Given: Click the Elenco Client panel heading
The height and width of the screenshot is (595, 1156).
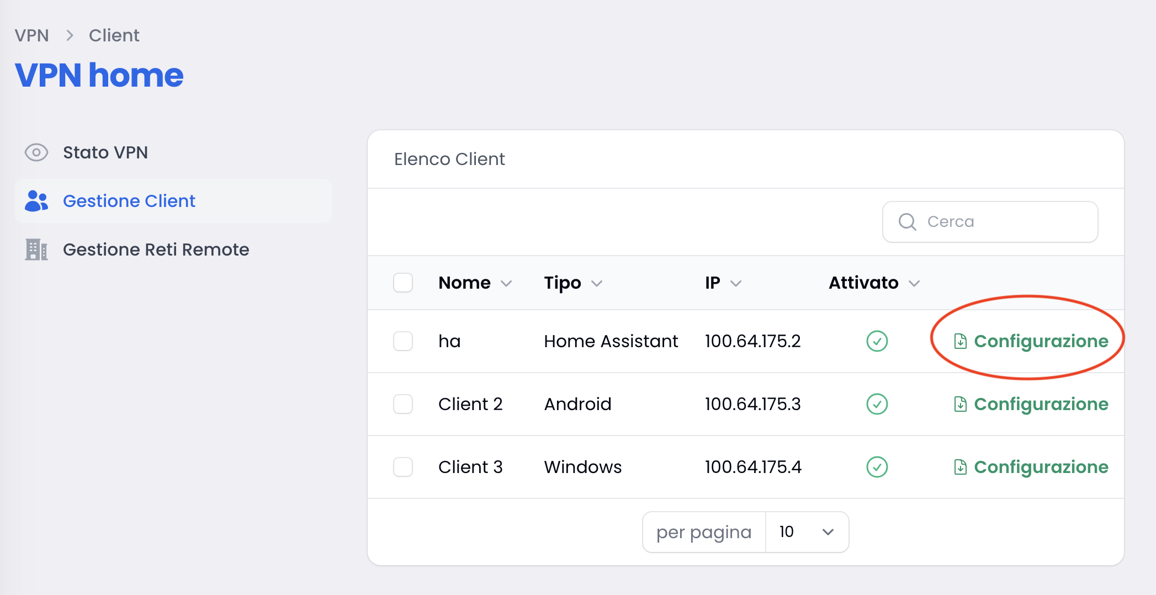Looking at the screenshot, I should 449,159.
